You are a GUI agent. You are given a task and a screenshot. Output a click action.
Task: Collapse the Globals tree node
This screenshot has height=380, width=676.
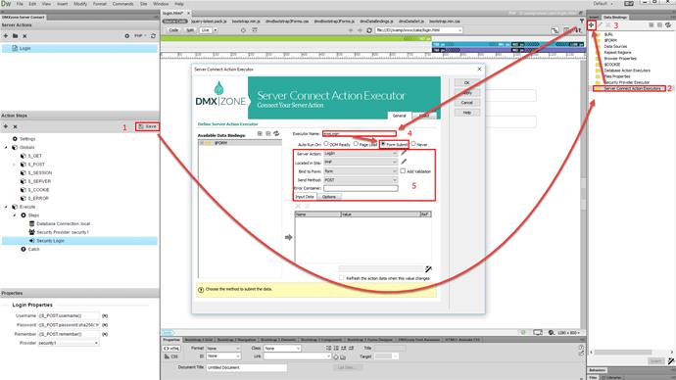tap(6, 147)
